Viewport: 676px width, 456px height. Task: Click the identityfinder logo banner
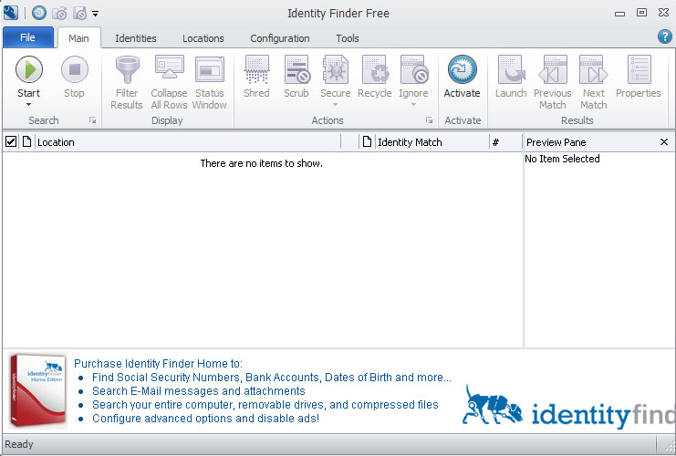click(x=568, y=408)
